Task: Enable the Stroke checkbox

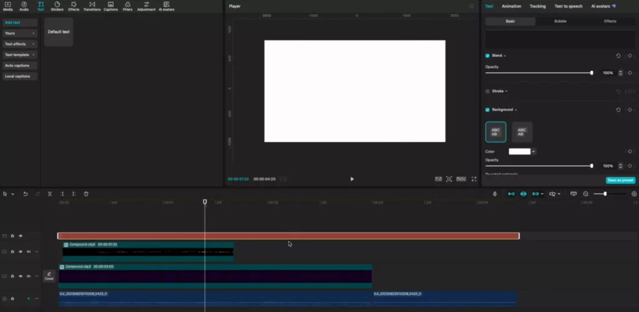Action: coord(488,91)
